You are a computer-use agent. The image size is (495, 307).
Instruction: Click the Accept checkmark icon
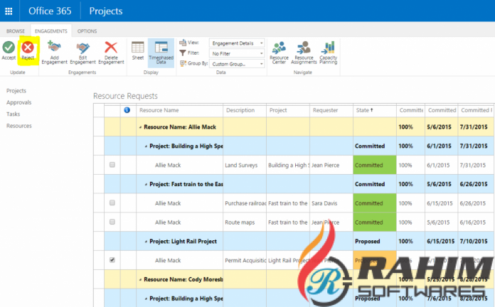[9, 48]
